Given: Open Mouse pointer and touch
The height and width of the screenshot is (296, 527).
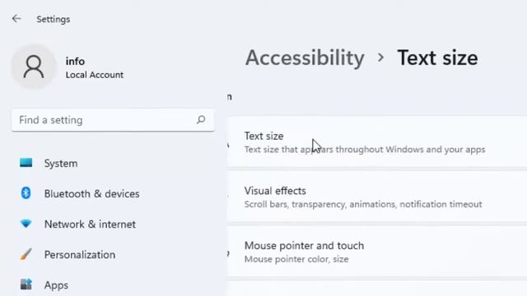Looking at the screenshot, I should click(377, 252).
